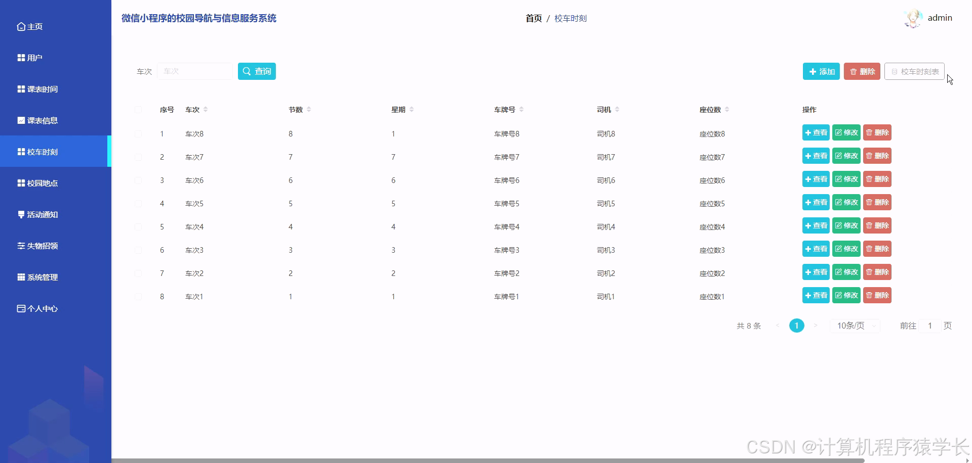Click 删除 for row 车次3
Image resolution: width=972 pixels, height=463 pixels.
(x=877, y=249)
